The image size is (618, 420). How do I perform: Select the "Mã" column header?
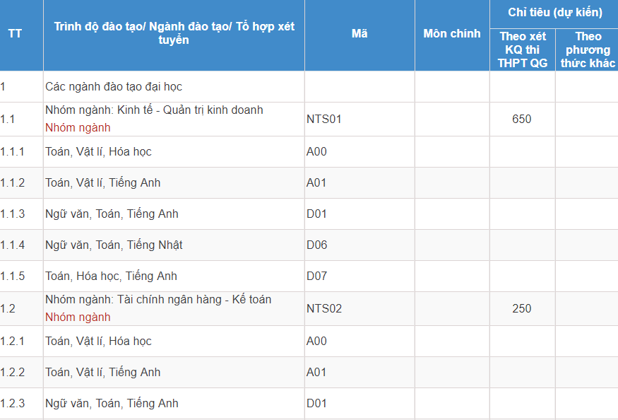(x=359, y=34)
